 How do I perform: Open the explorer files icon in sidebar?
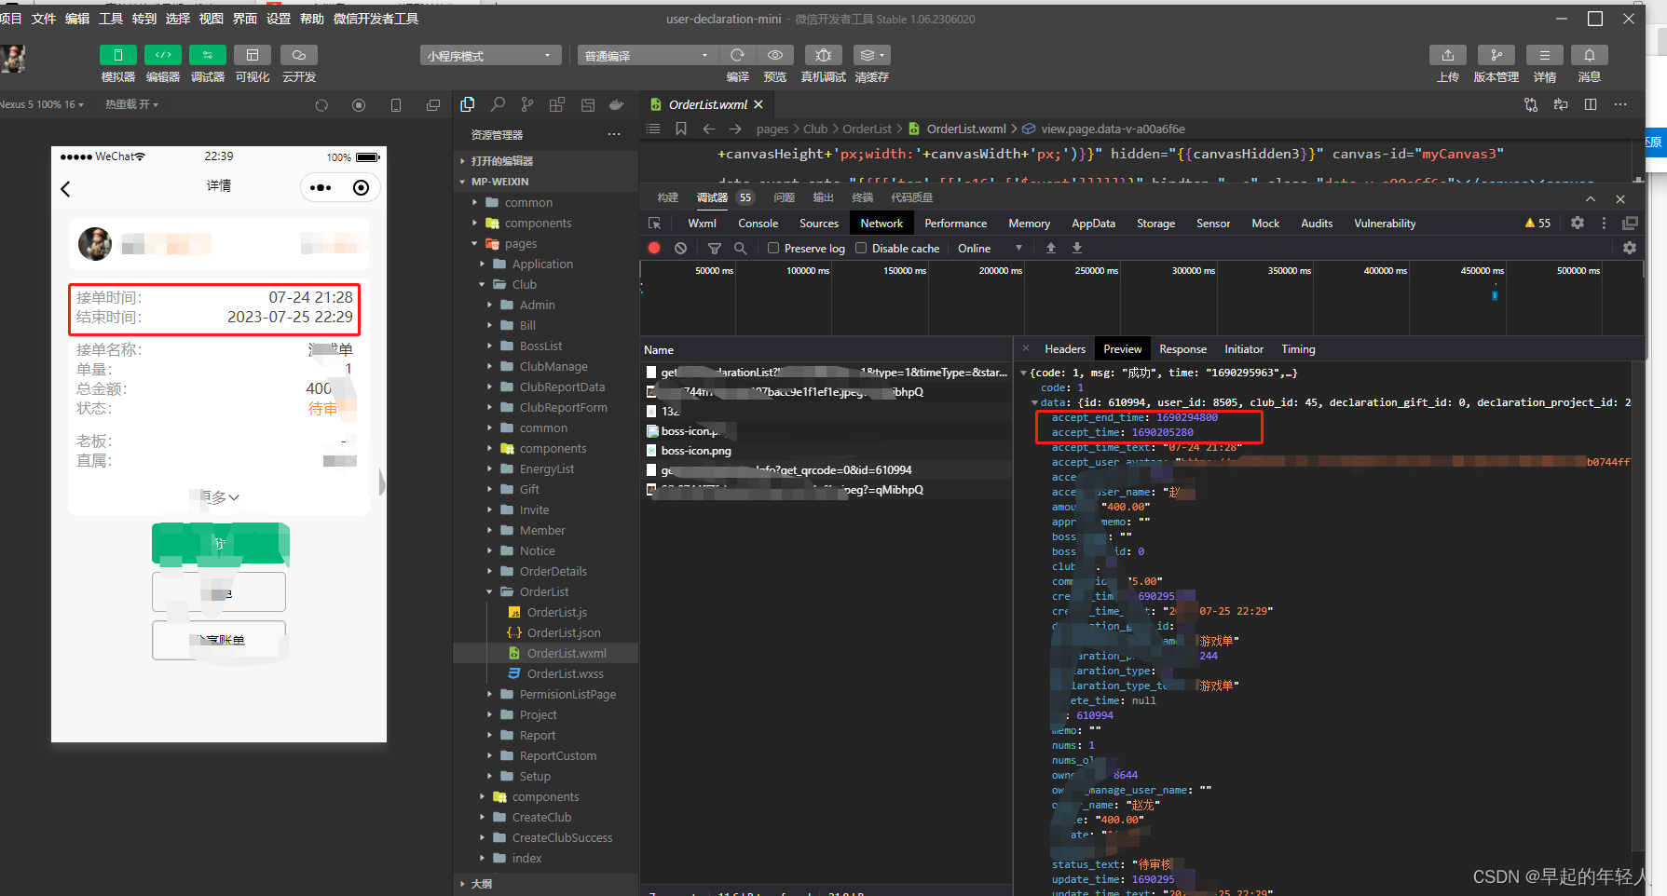468,104
